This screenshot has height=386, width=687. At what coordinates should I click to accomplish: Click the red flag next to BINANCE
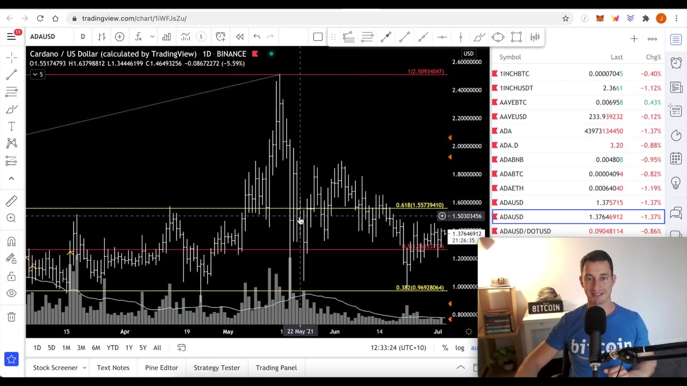tap(255, 54)
